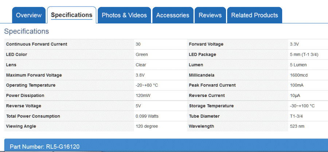The width and height of the screenshot is (328, 152).
Task: Click the Operating Temperature row label
Action: (31, 85)
